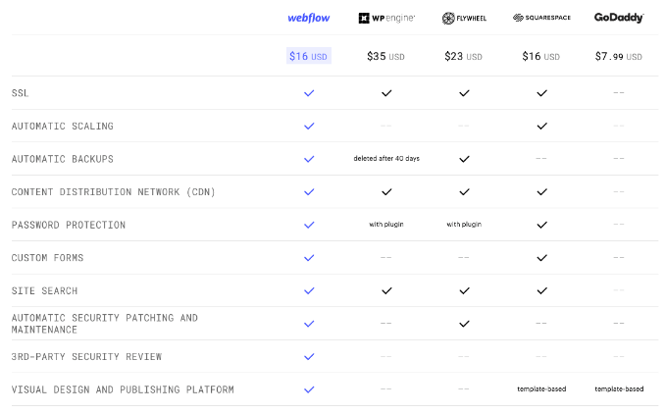Click the Squarespace logo
Screen dimensions: 665x413
541,18
